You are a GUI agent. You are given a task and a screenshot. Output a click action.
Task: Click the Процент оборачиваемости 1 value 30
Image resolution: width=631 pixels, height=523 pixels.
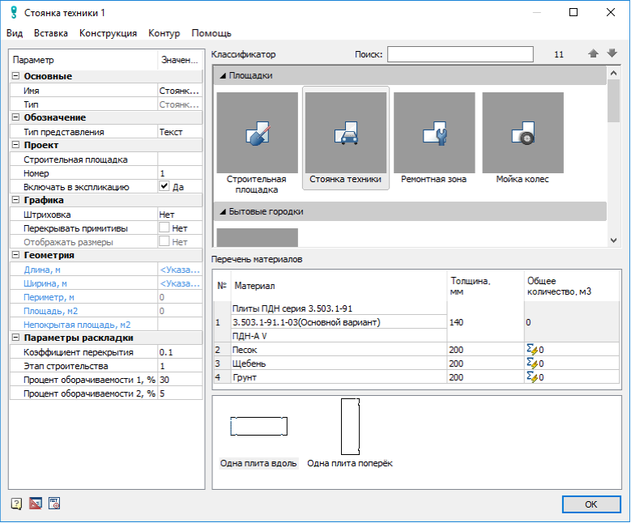coord(180,380)
